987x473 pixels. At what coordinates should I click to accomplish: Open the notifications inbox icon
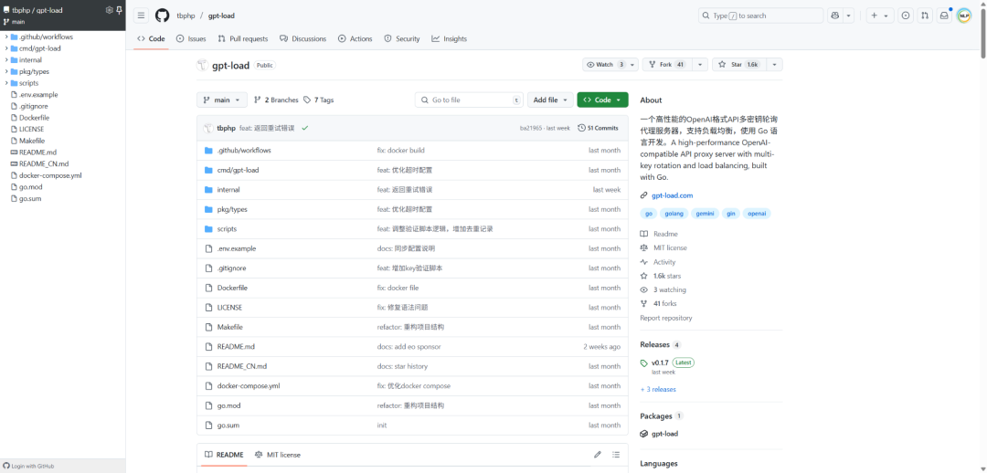(943, 16)
